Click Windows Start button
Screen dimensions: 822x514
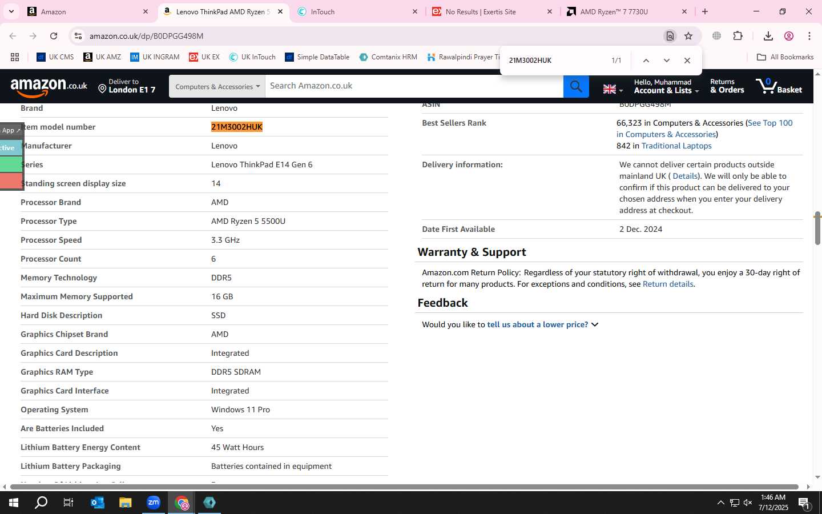14,503
